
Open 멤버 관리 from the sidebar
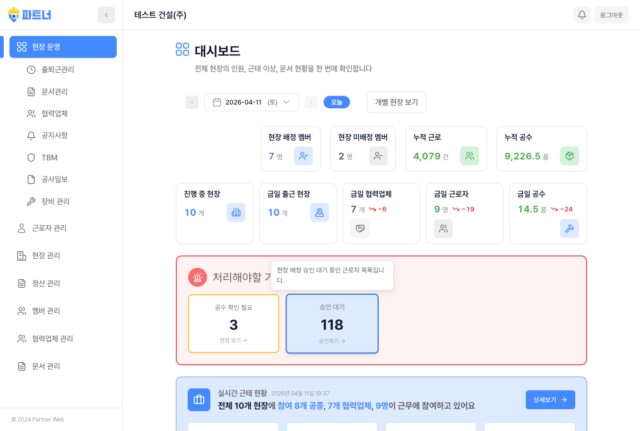[46, 311]
